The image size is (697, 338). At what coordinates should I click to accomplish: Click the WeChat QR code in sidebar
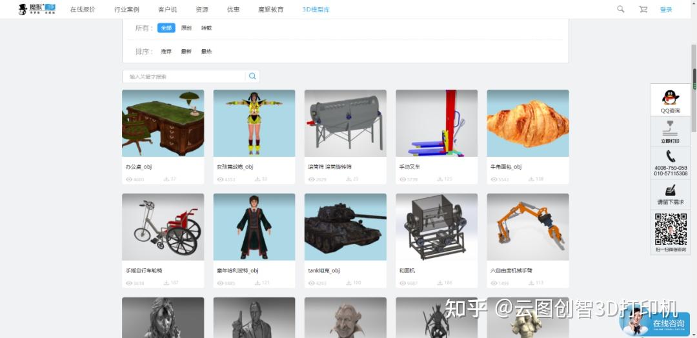[x=671, y=229]
